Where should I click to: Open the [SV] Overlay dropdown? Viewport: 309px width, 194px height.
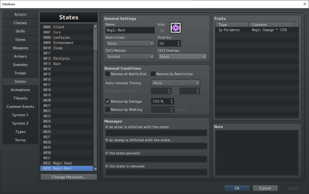182,57
